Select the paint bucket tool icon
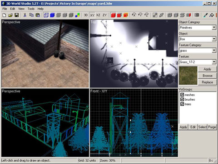This screenshot has width=218, height=164. tap(212, 15)
